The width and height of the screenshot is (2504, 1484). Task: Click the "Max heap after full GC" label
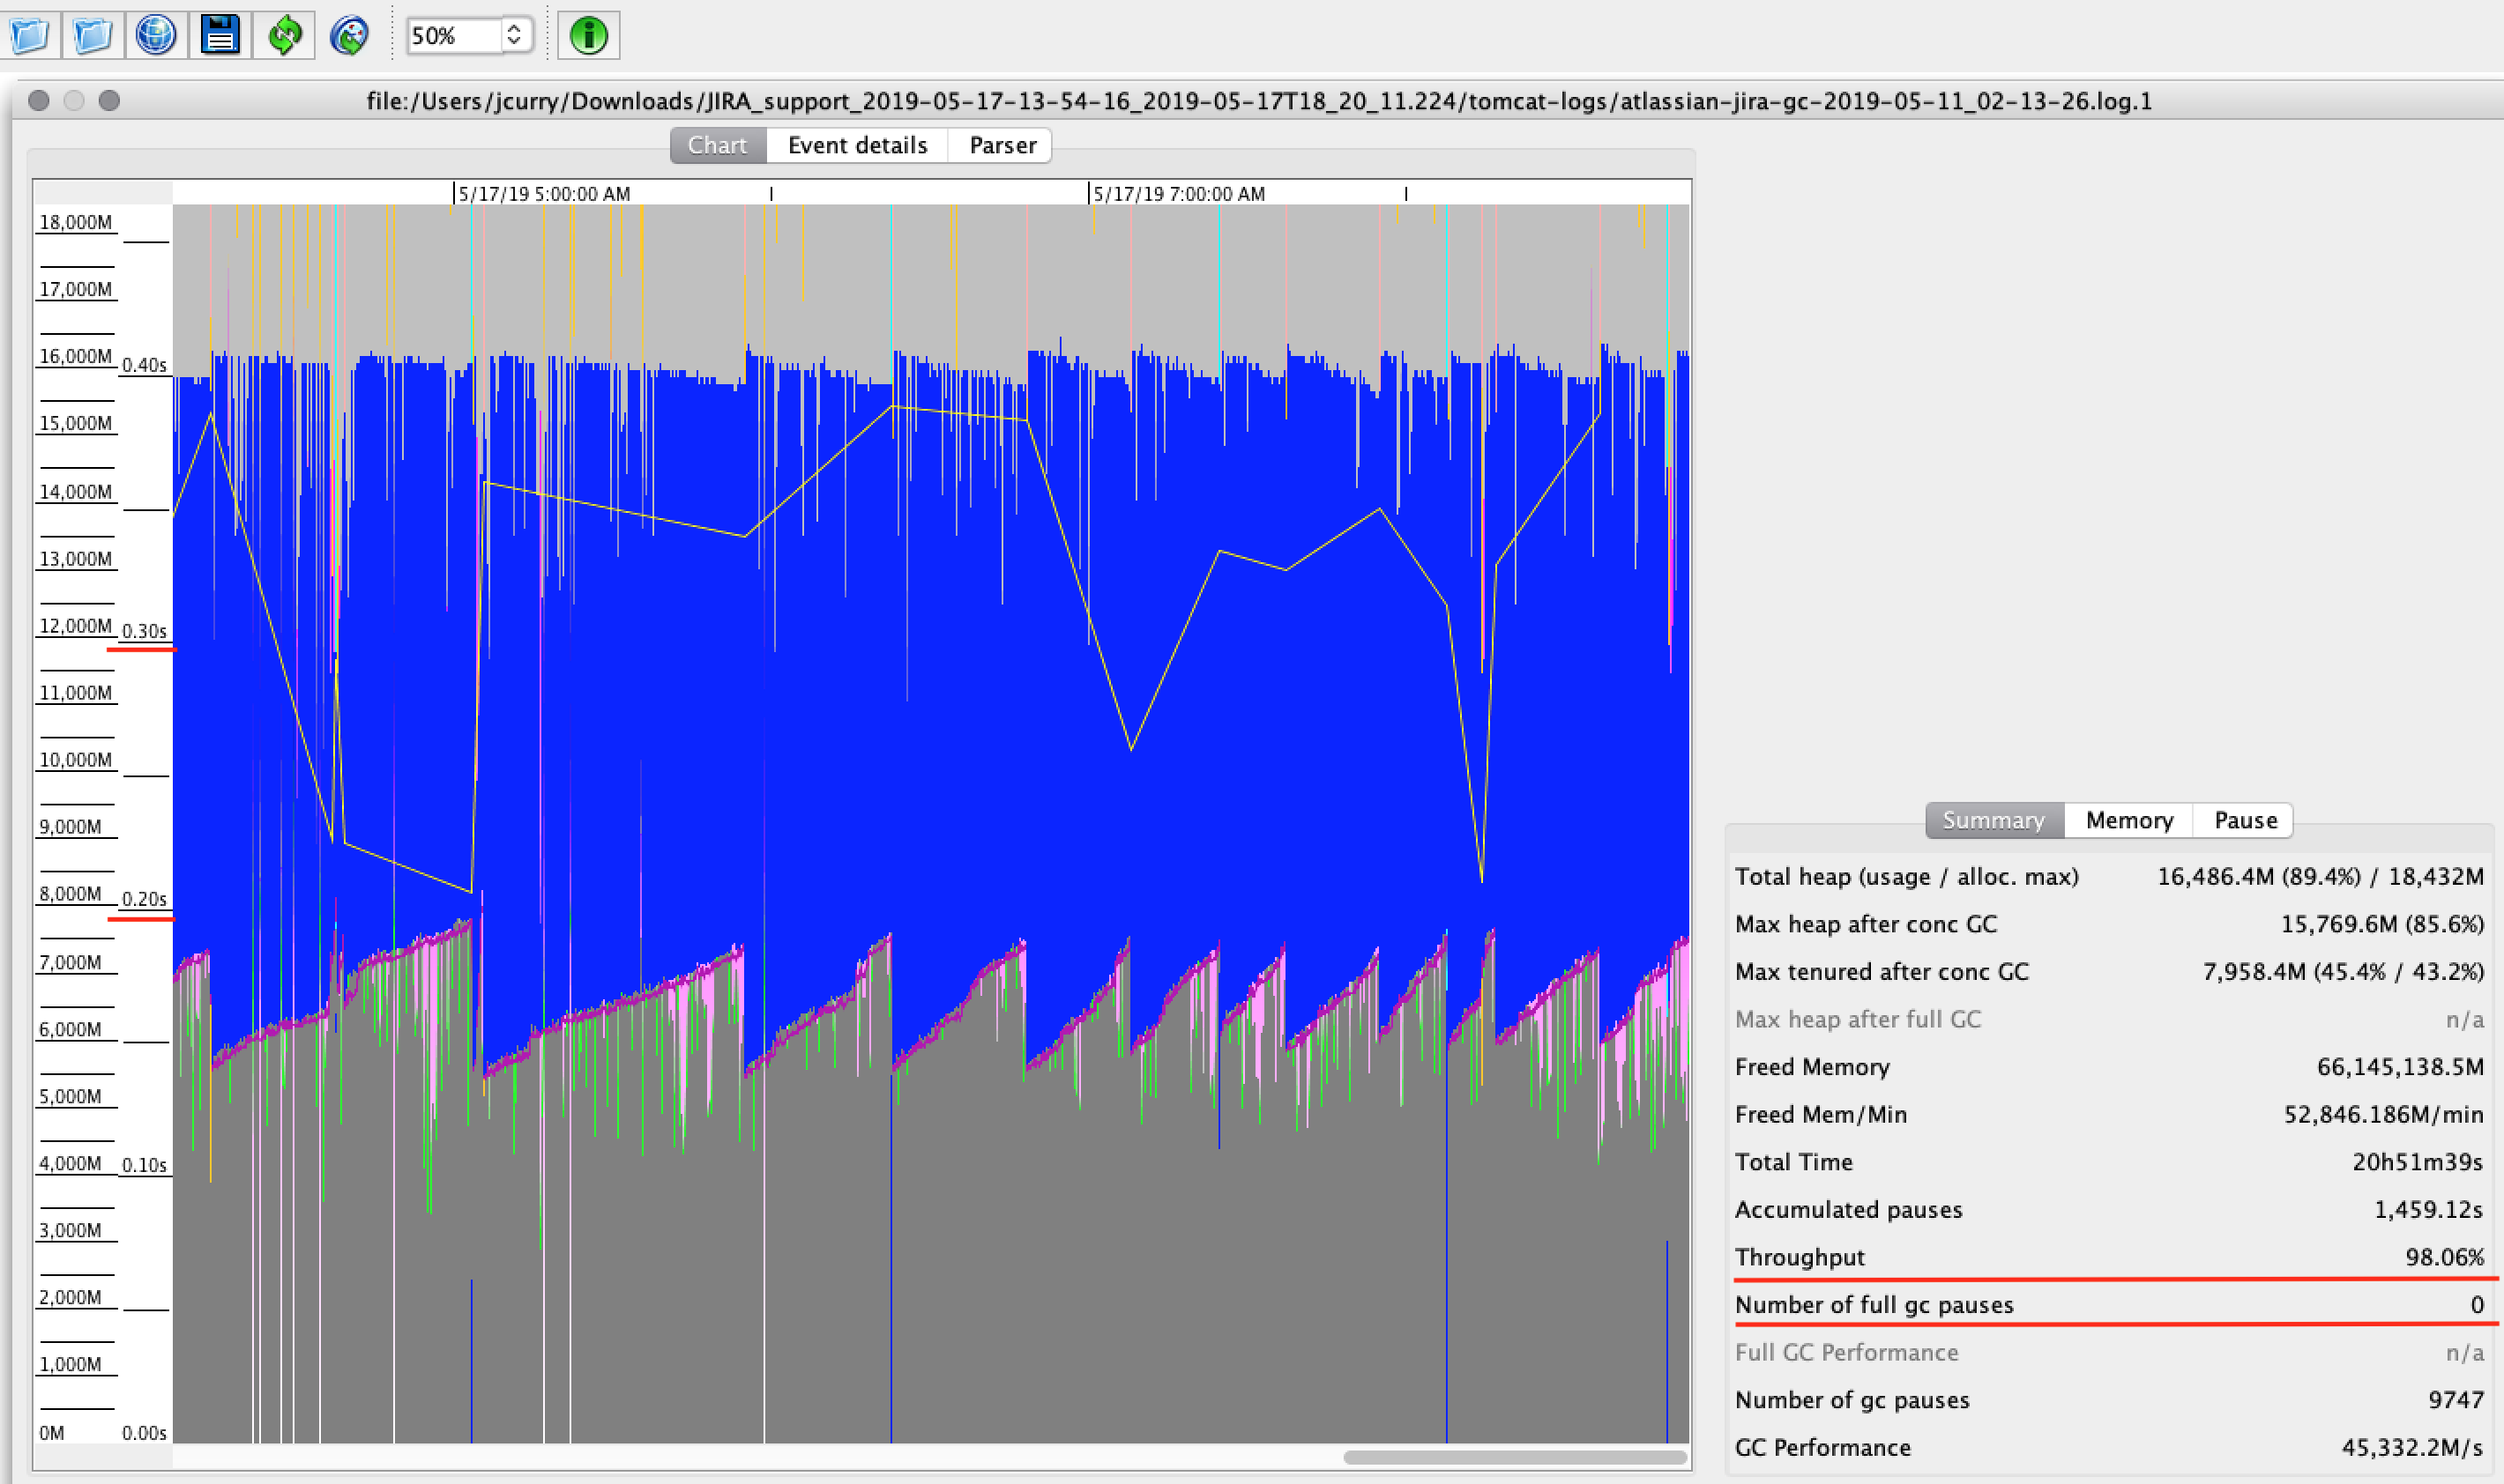(x=1857, y=1019)
